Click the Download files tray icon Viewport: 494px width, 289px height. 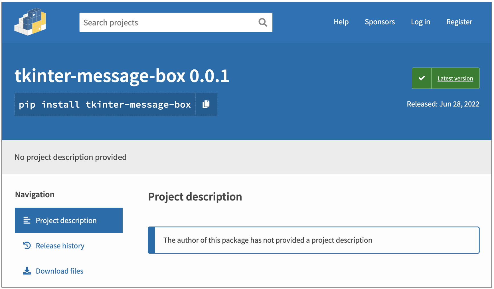tap(27, 271)
